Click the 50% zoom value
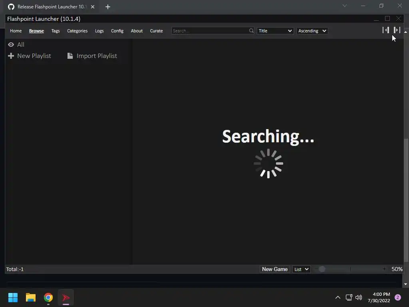This screenshot has width=409, height=307. pyautogui.click(x=397, y=269)
